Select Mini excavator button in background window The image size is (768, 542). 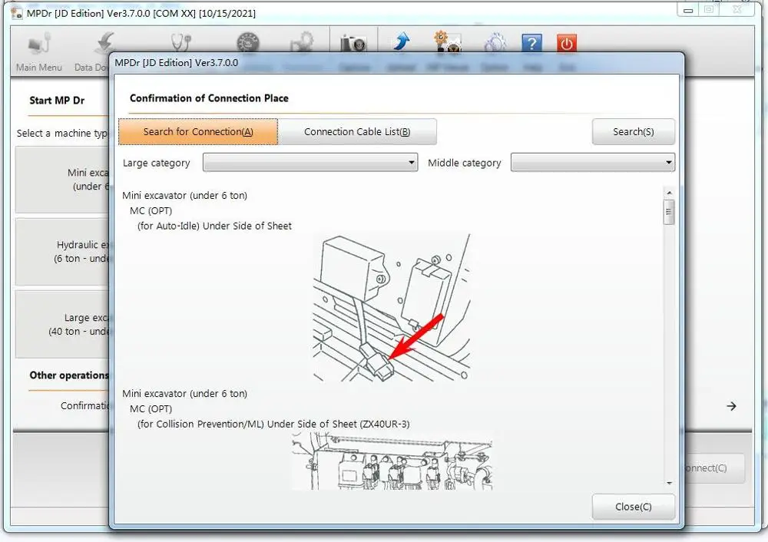62,180
